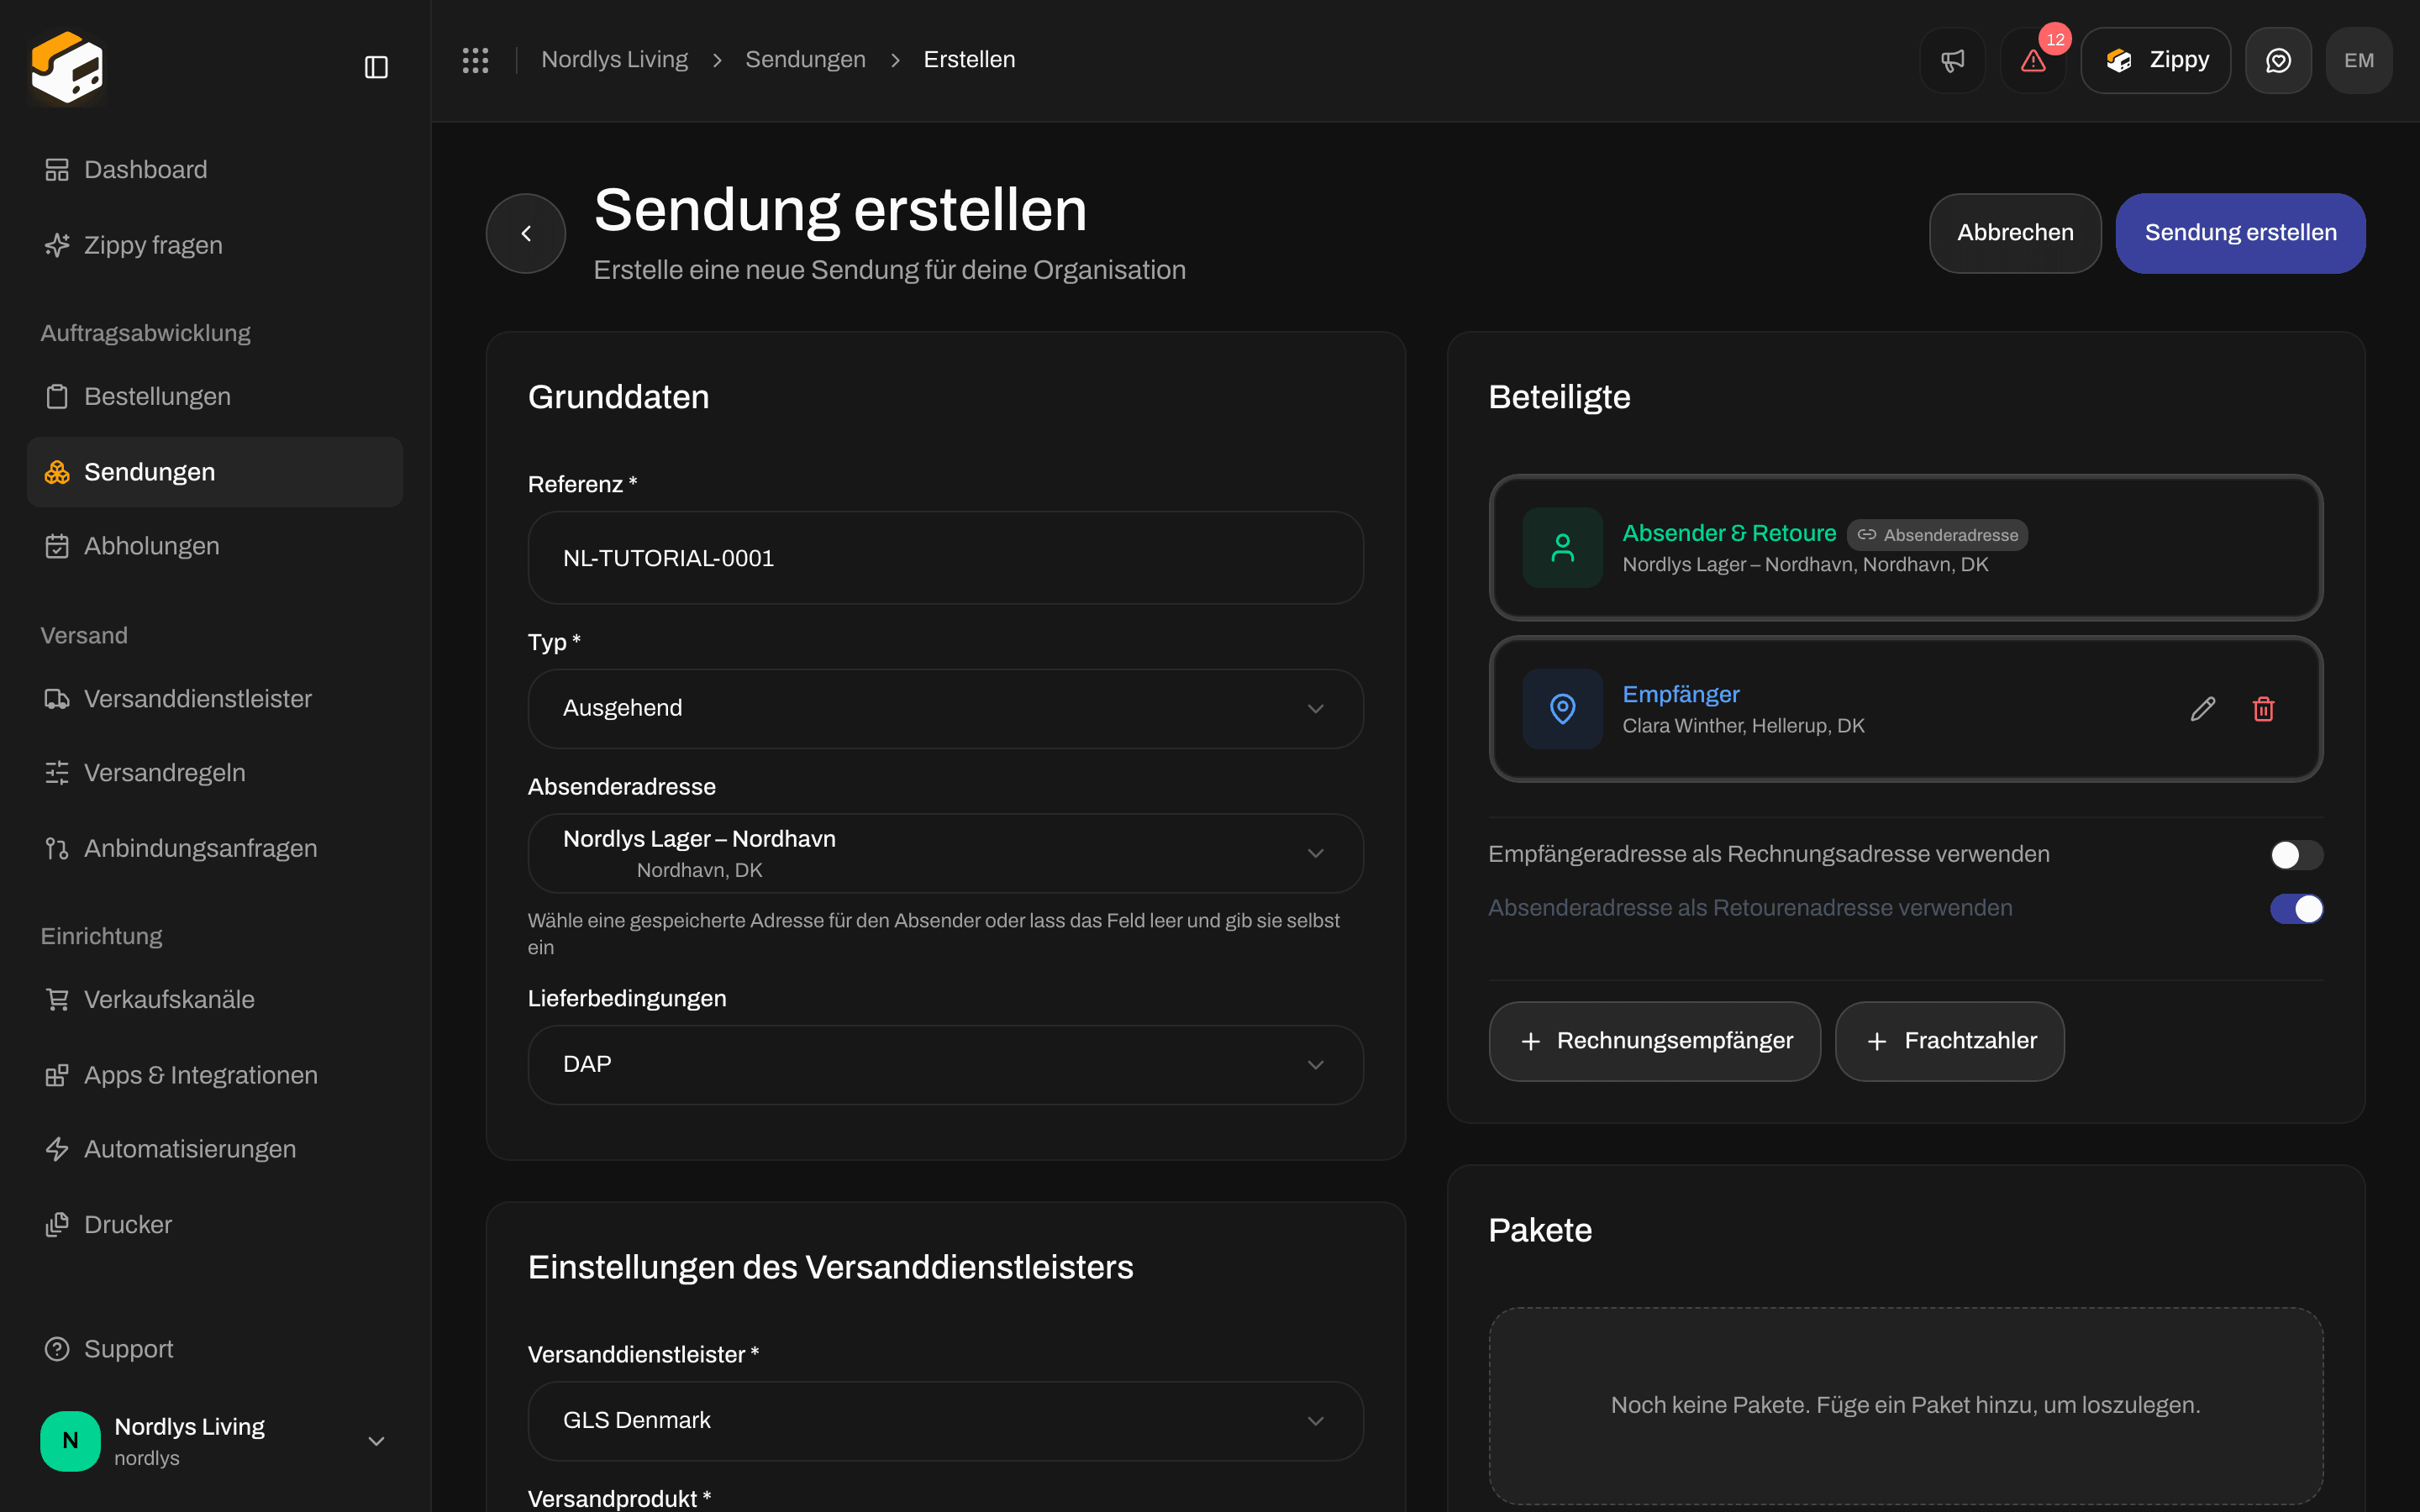Add a Rechnungsempfänger

[1655, 1041]
